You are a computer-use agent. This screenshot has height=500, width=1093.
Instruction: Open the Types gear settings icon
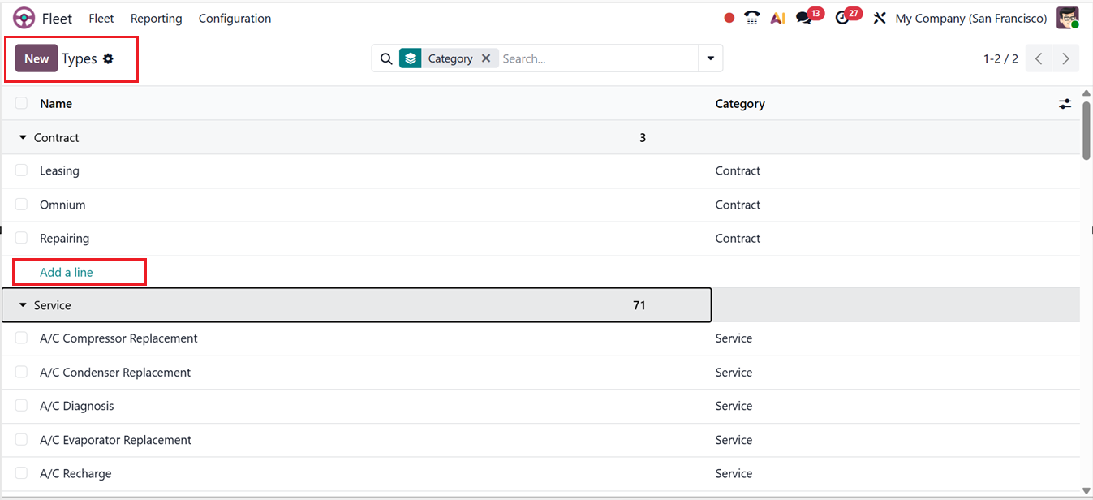pos(108,58)
